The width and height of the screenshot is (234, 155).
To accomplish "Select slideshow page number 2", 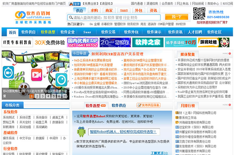I will click(x=37, y=96).
